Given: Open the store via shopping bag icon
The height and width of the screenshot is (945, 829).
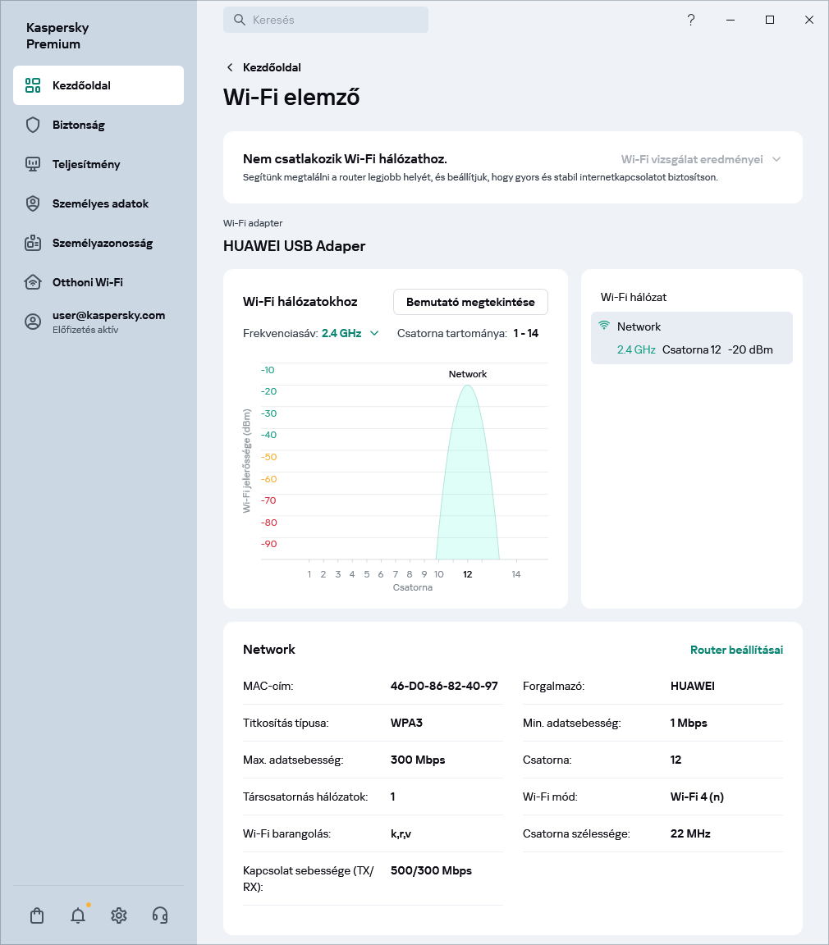Looking at the screenshot, I should coord(36,915).
